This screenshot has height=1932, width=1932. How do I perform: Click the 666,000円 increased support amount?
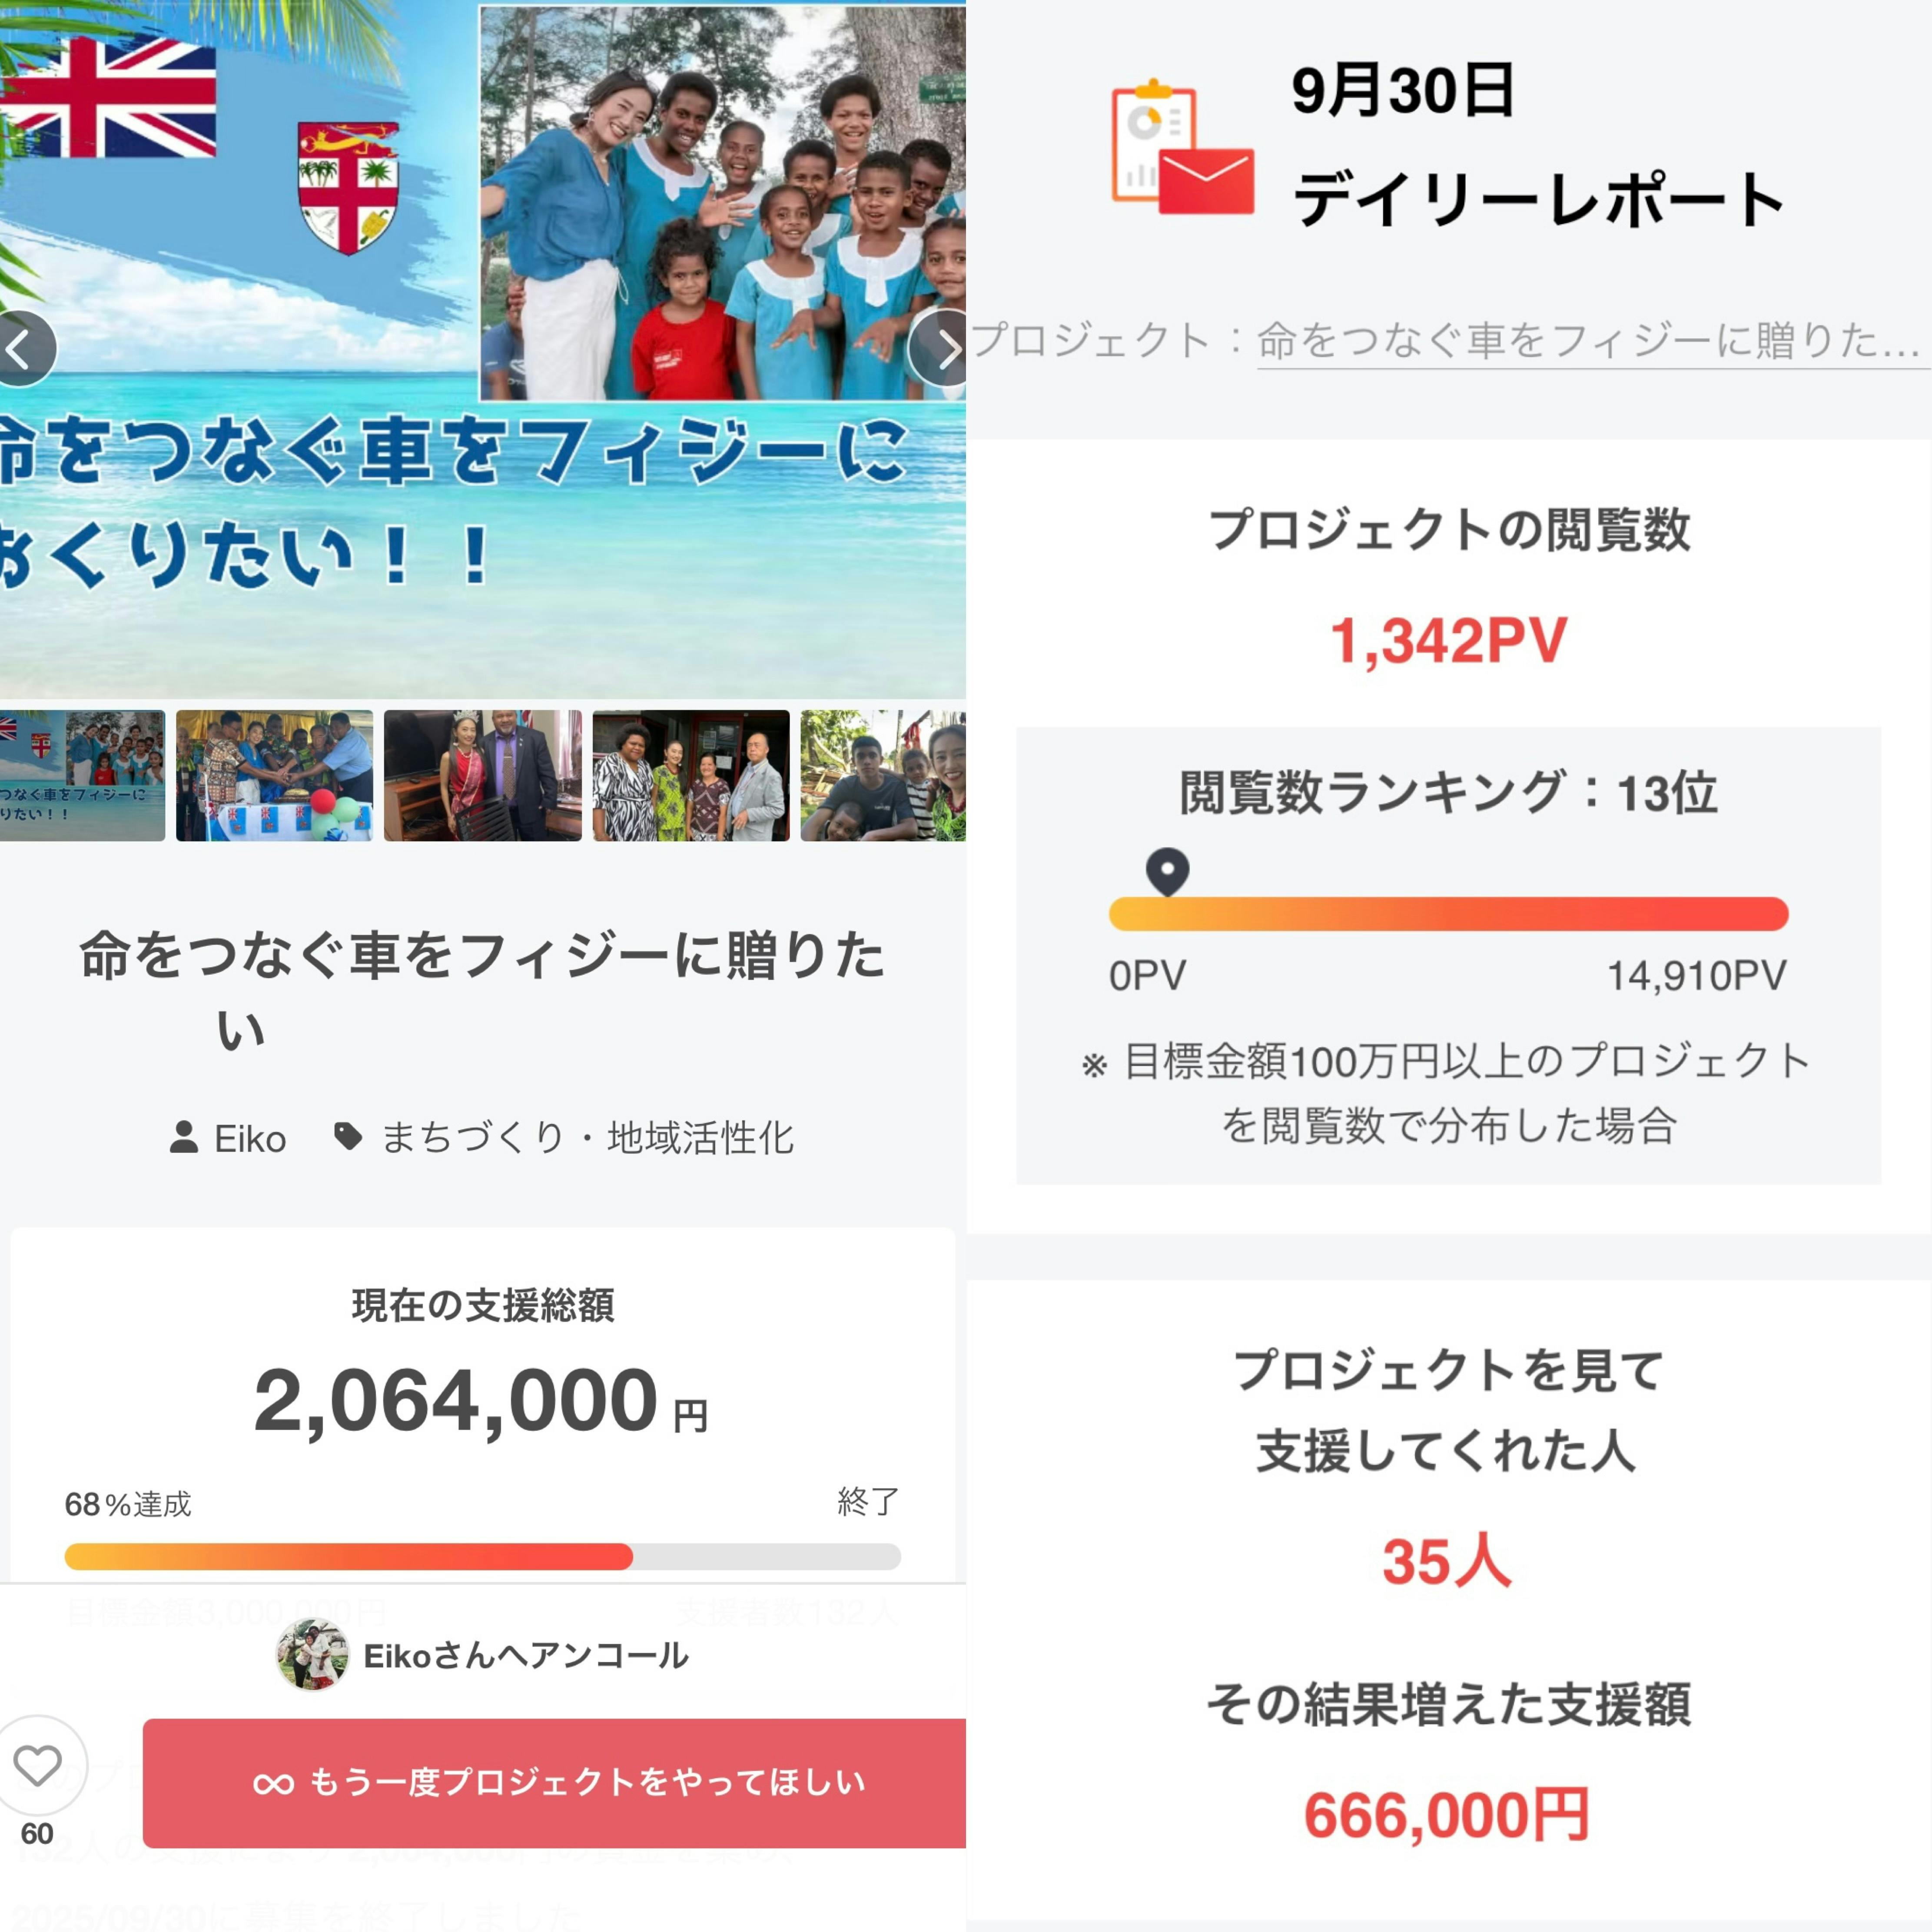click(x=1447, y=1815)
